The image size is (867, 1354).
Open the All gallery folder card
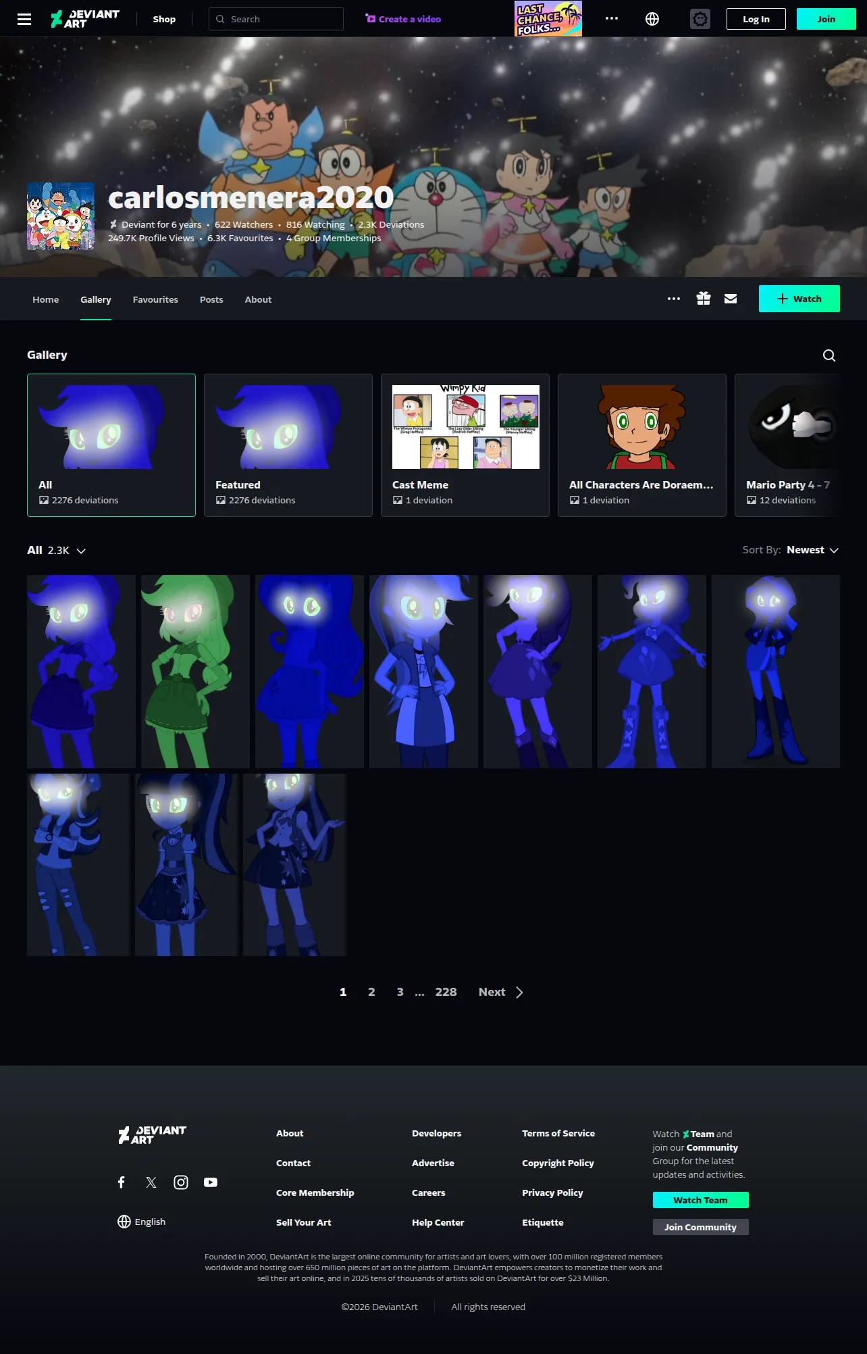tap(111, 445)
